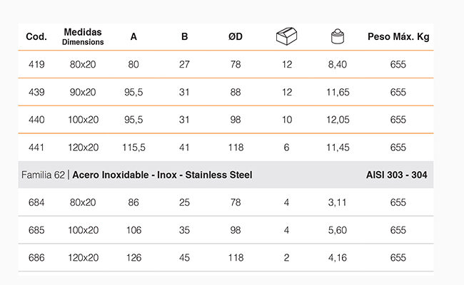Click product code 419
The image size is (464, 285).
(x=36, y=65)
